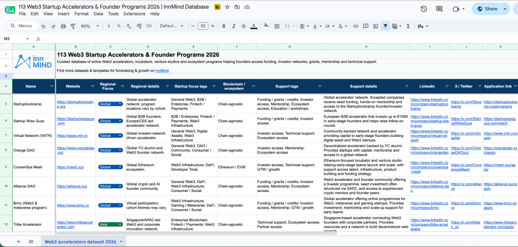The height and width of the screenshot is (247, 518).
Task: Click the Share button
Action: (x=487, y=9)
